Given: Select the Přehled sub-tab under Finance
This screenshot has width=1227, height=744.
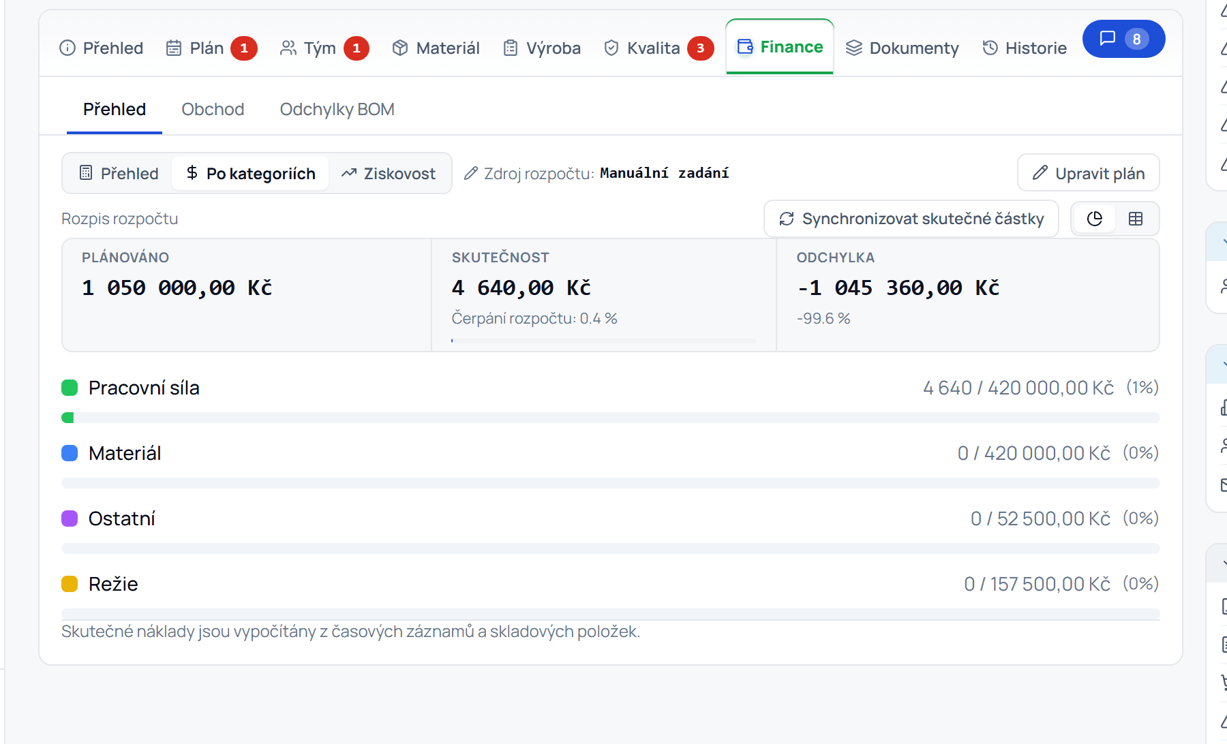Looking at the screenshot, I should tap(115, 109).
